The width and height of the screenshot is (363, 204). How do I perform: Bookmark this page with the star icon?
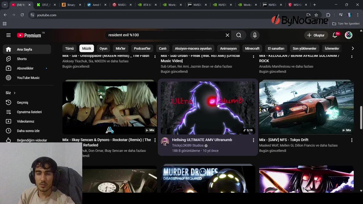(x=316, y=15)
